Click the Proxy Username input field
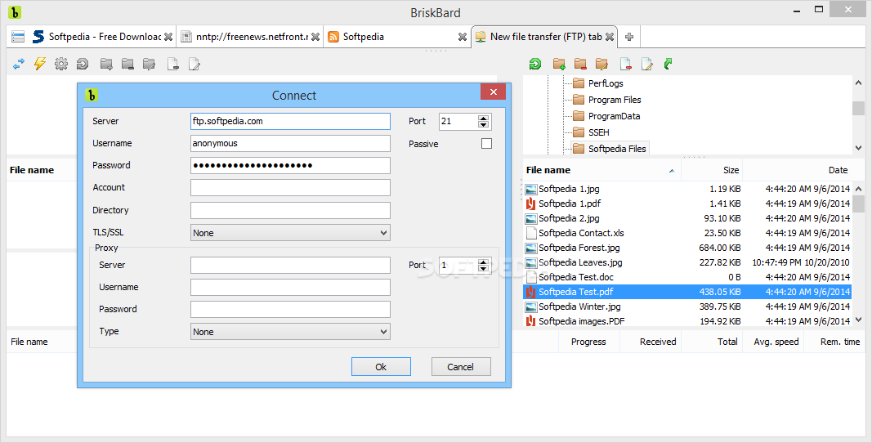872x443 pixels. click(290, 287)
